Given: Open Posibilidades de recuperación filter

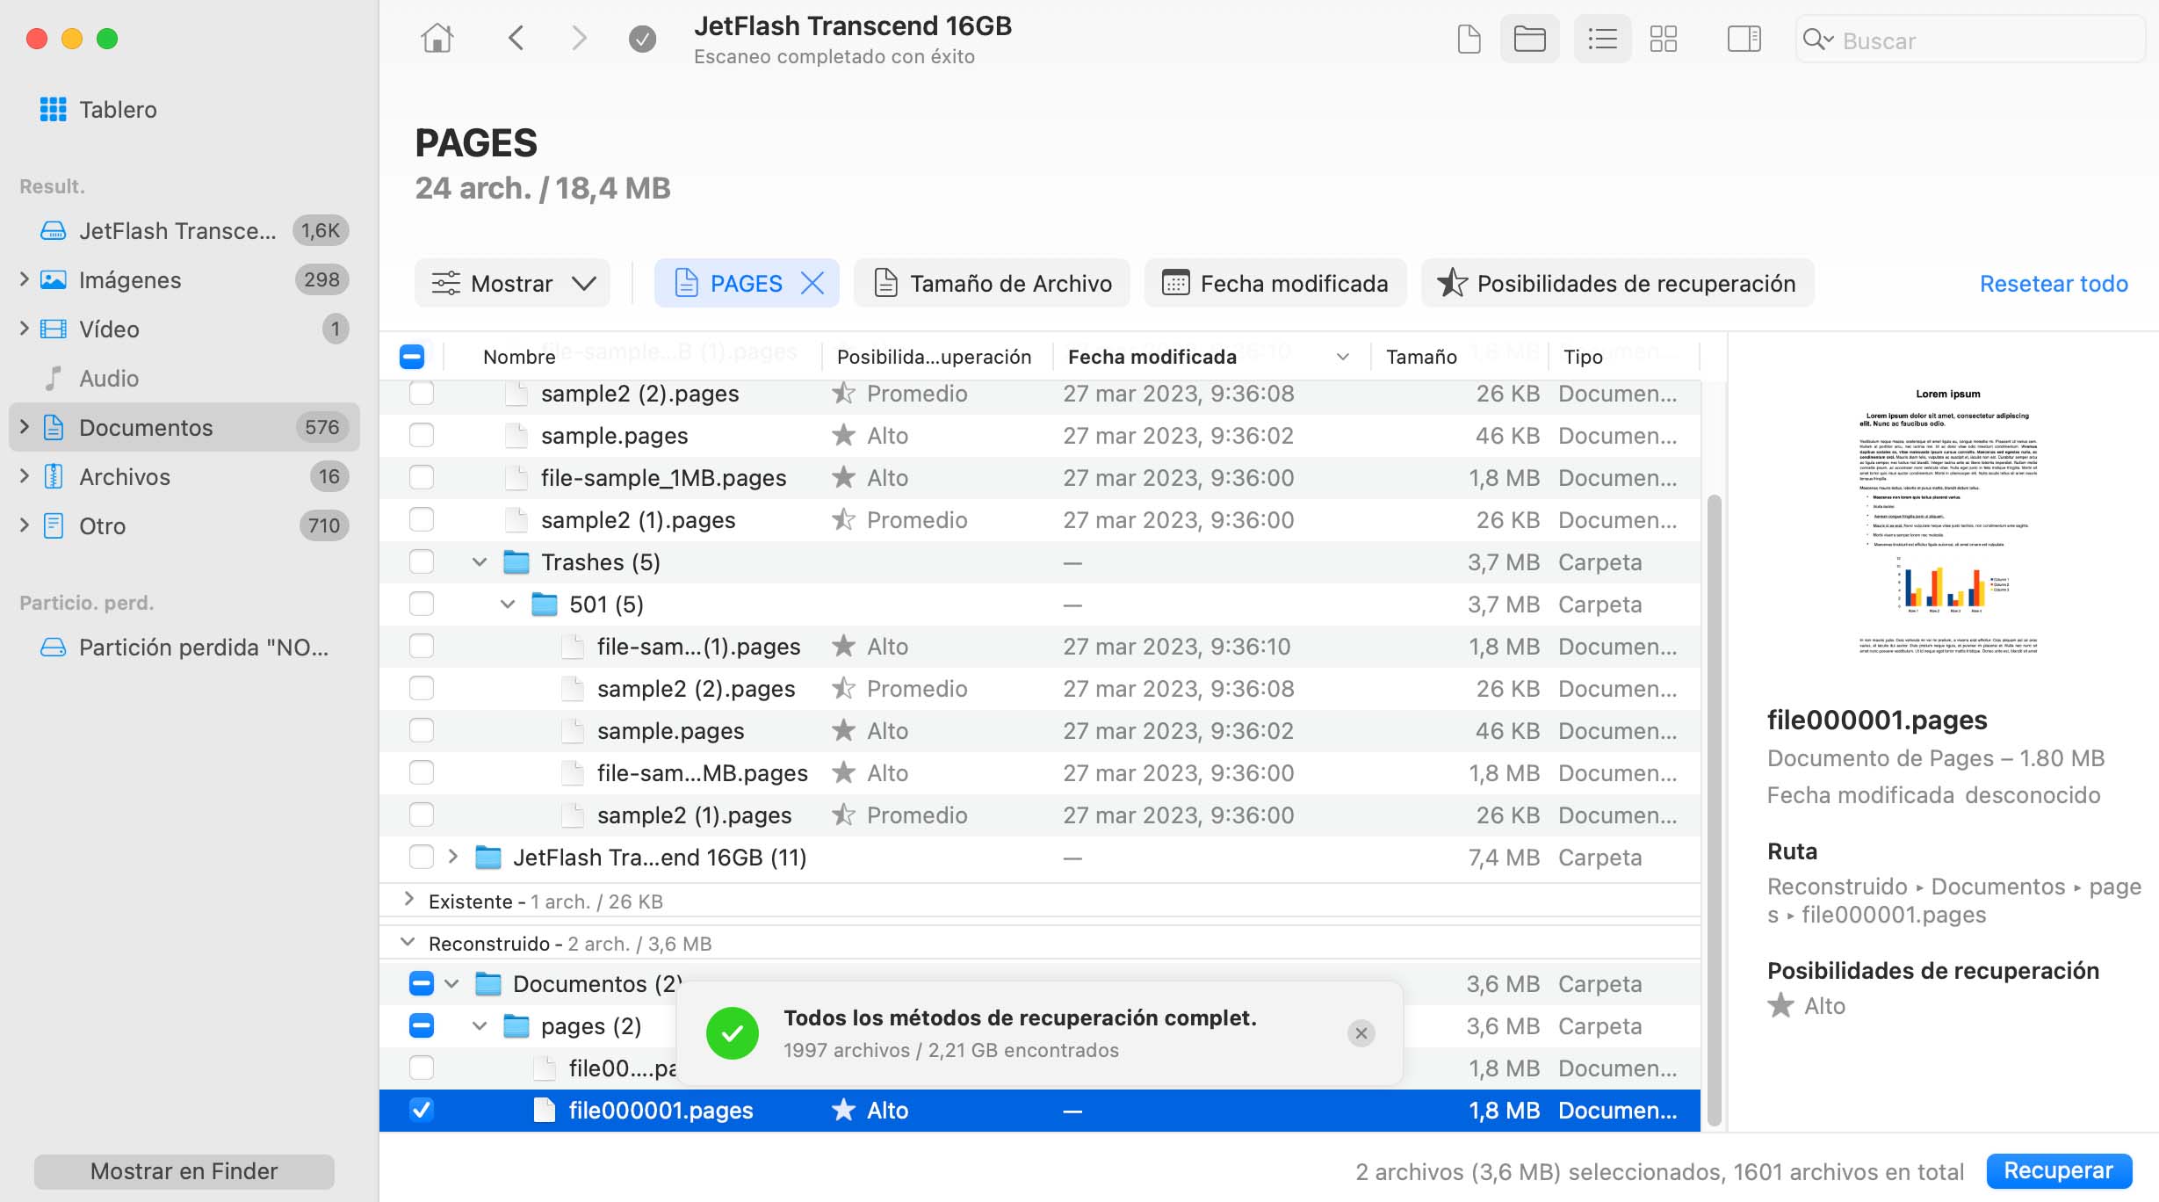Looking at the screenshot, I should 1618,283.
